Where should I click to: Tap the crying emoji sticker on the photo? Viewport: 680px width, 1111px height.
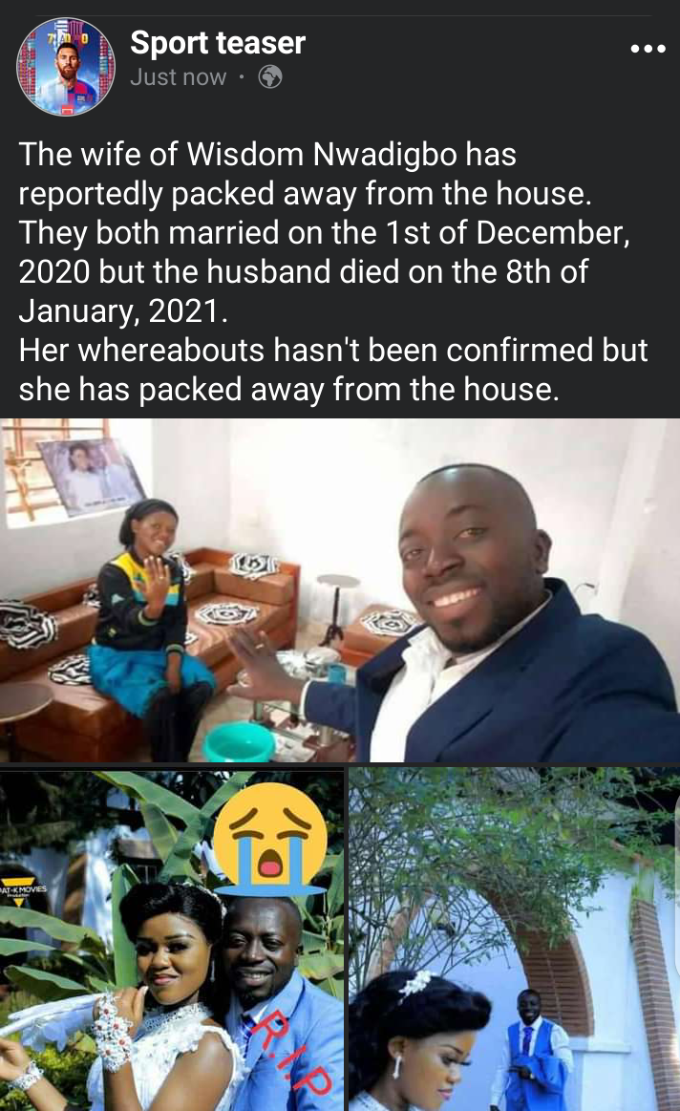coord(270,837)
